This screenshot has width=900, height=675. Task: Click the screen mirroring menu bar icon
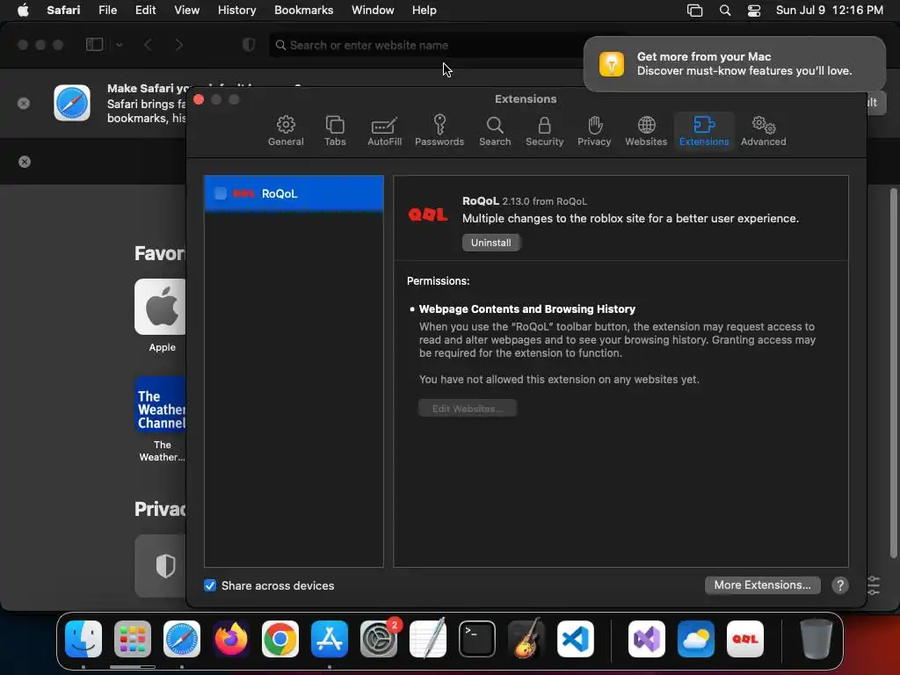(694, 11)
